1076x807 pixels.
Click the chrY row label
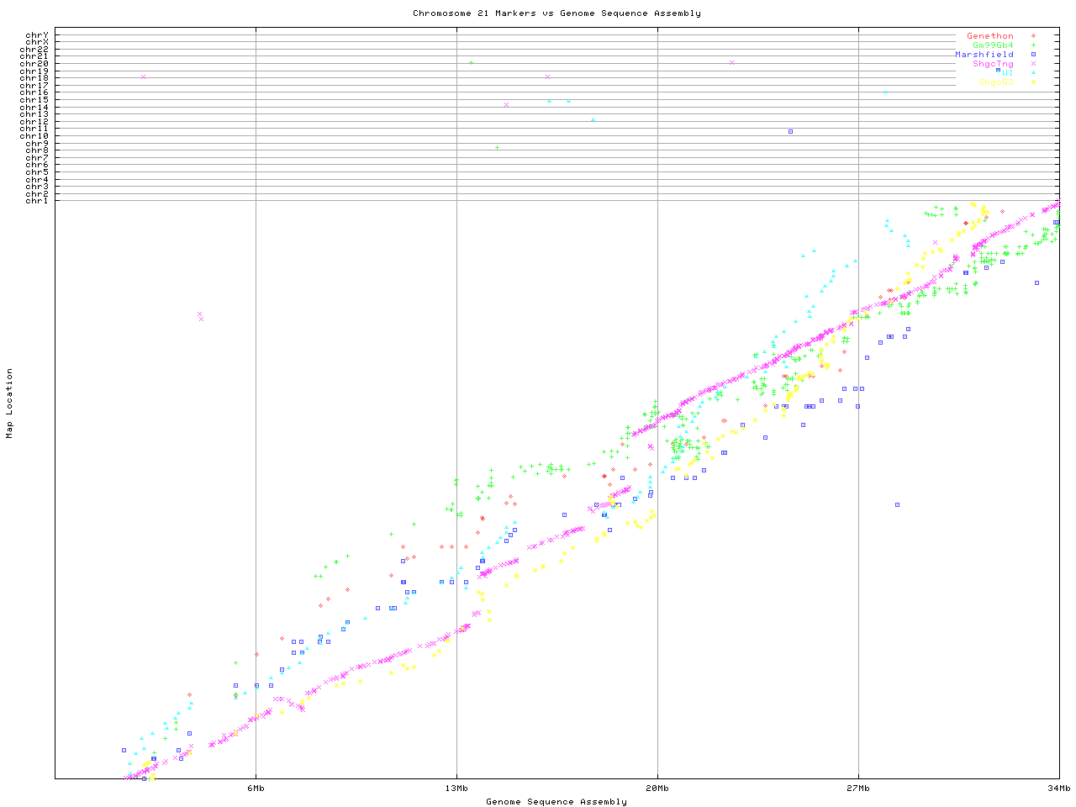click(x=37, y=34)
